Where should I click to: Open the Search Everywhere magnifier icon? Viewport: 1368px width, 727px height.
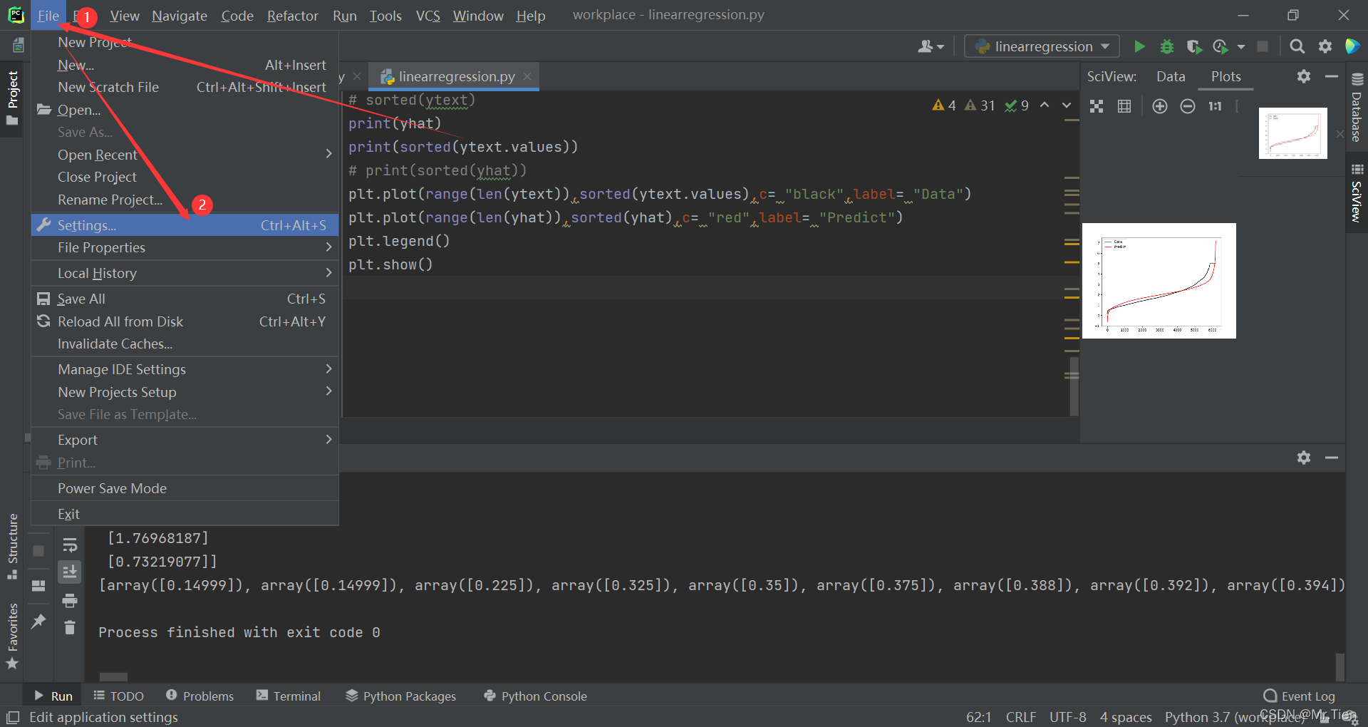pos(1297,46)
